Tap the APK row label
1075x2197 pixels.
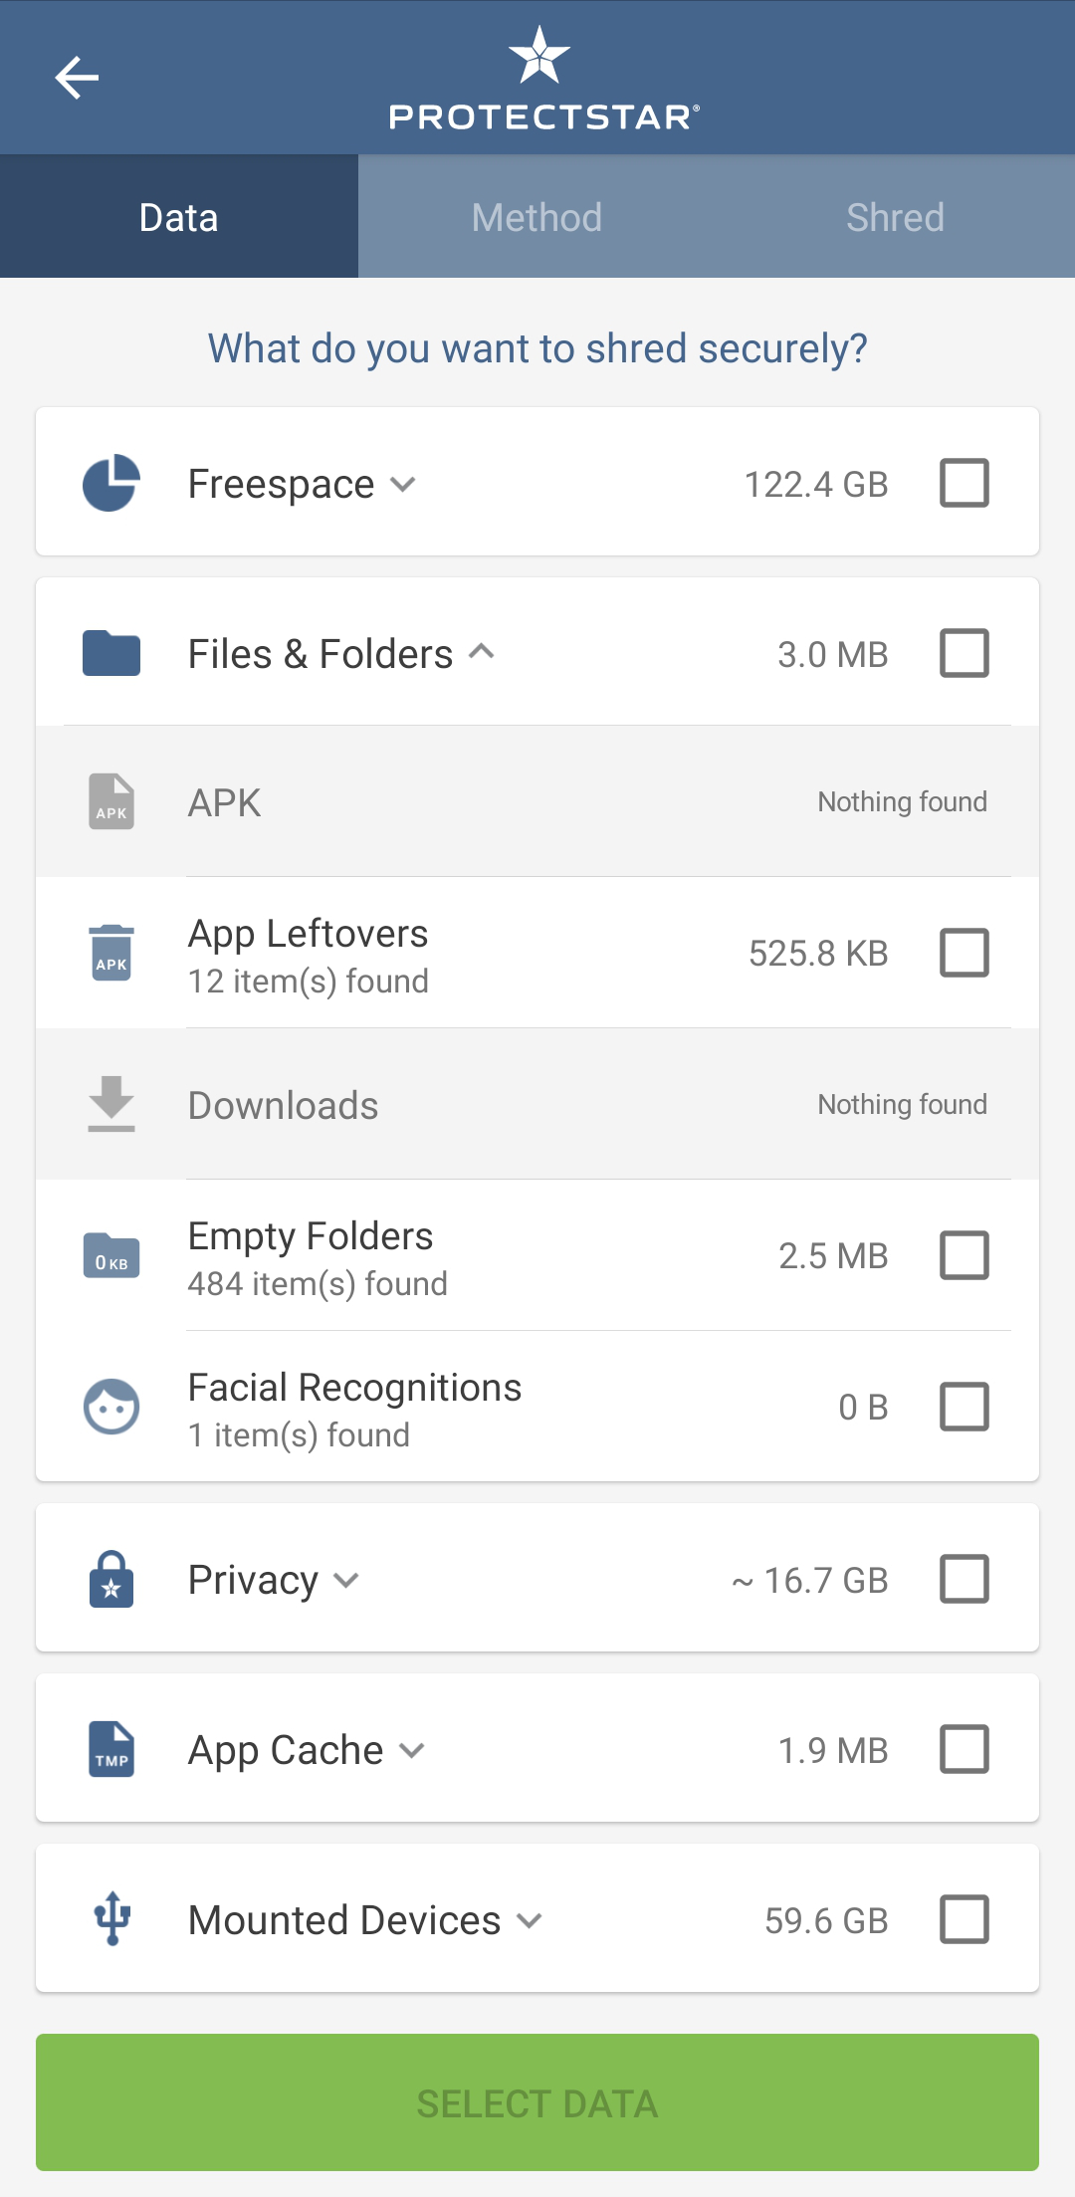(x=225, y=802)
